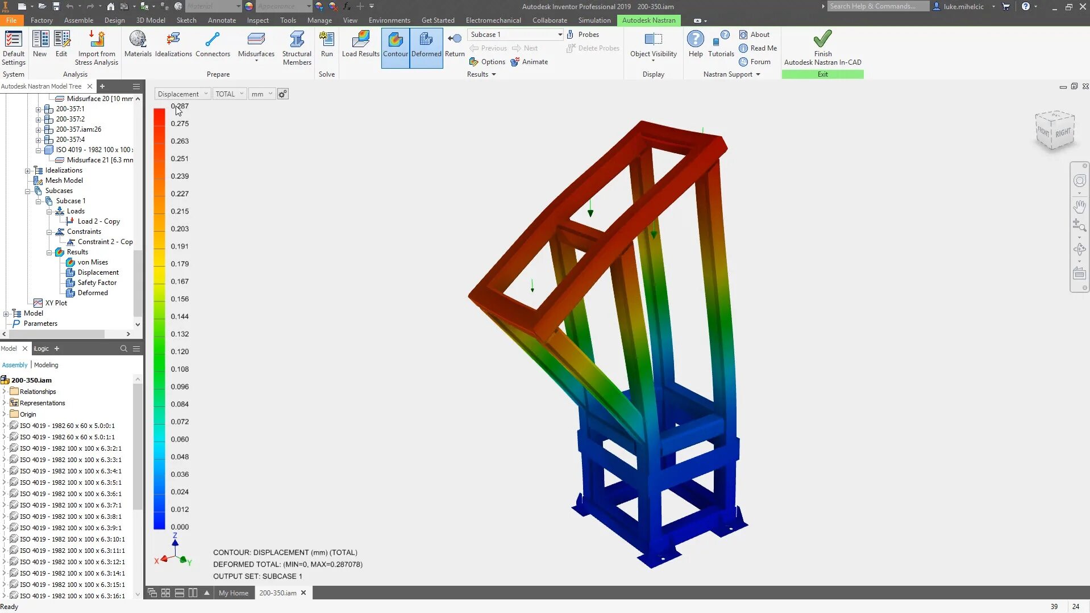The height and width of the screenshot is (613, 1090).
Task: Click the New analysis icon
Action: tap(40, 44)
